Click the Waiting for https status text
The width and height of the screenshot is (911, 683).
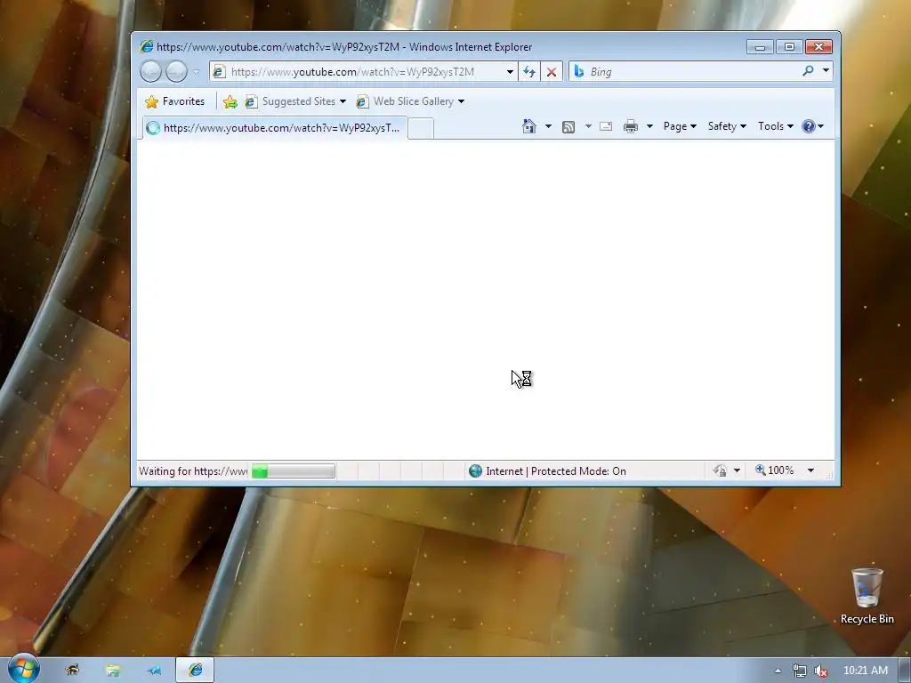coord(193,471)
